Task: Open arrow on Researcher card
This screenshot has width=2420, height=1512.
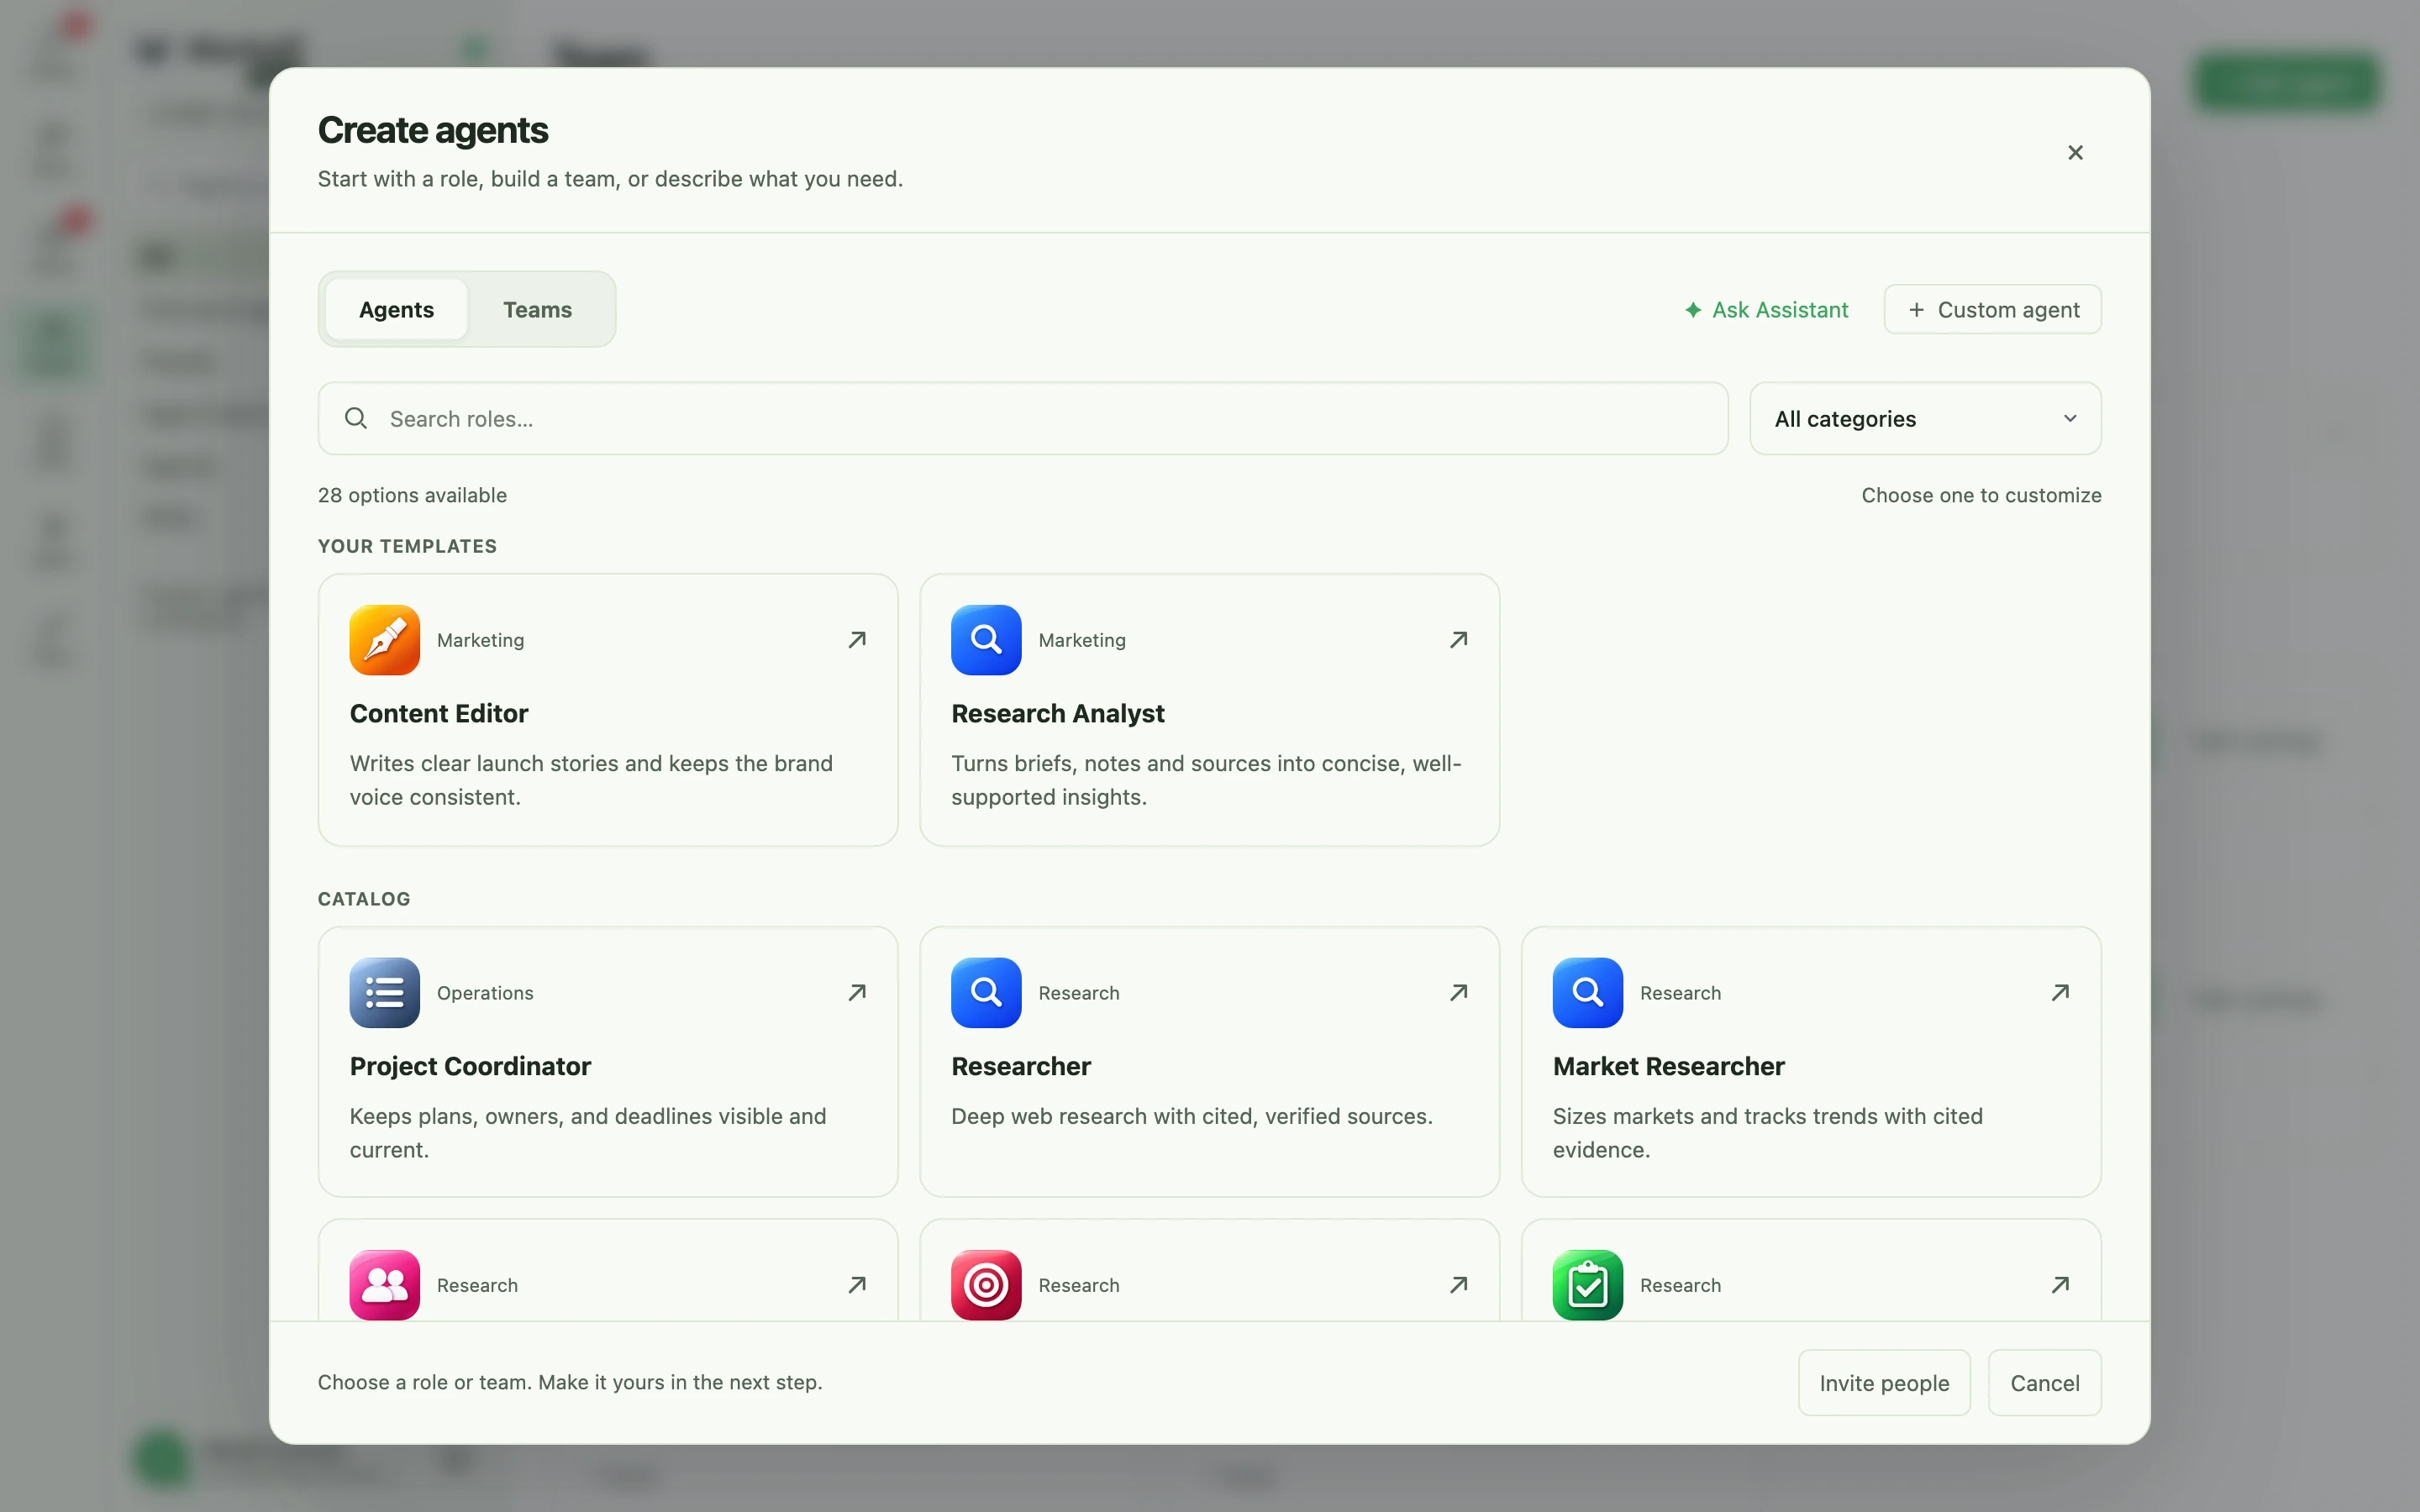Action: point(1459,993)
